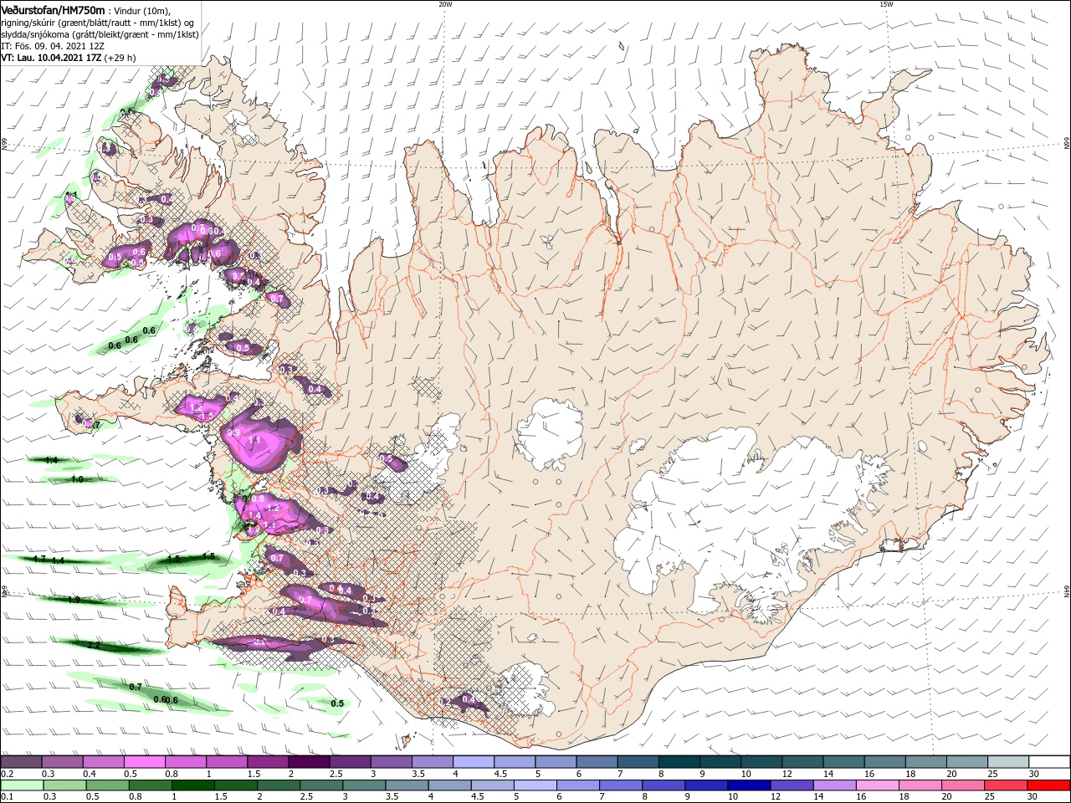
Task: Pick the upper-row swatch between 4 and 4.5
Action: tap(472, 762)
